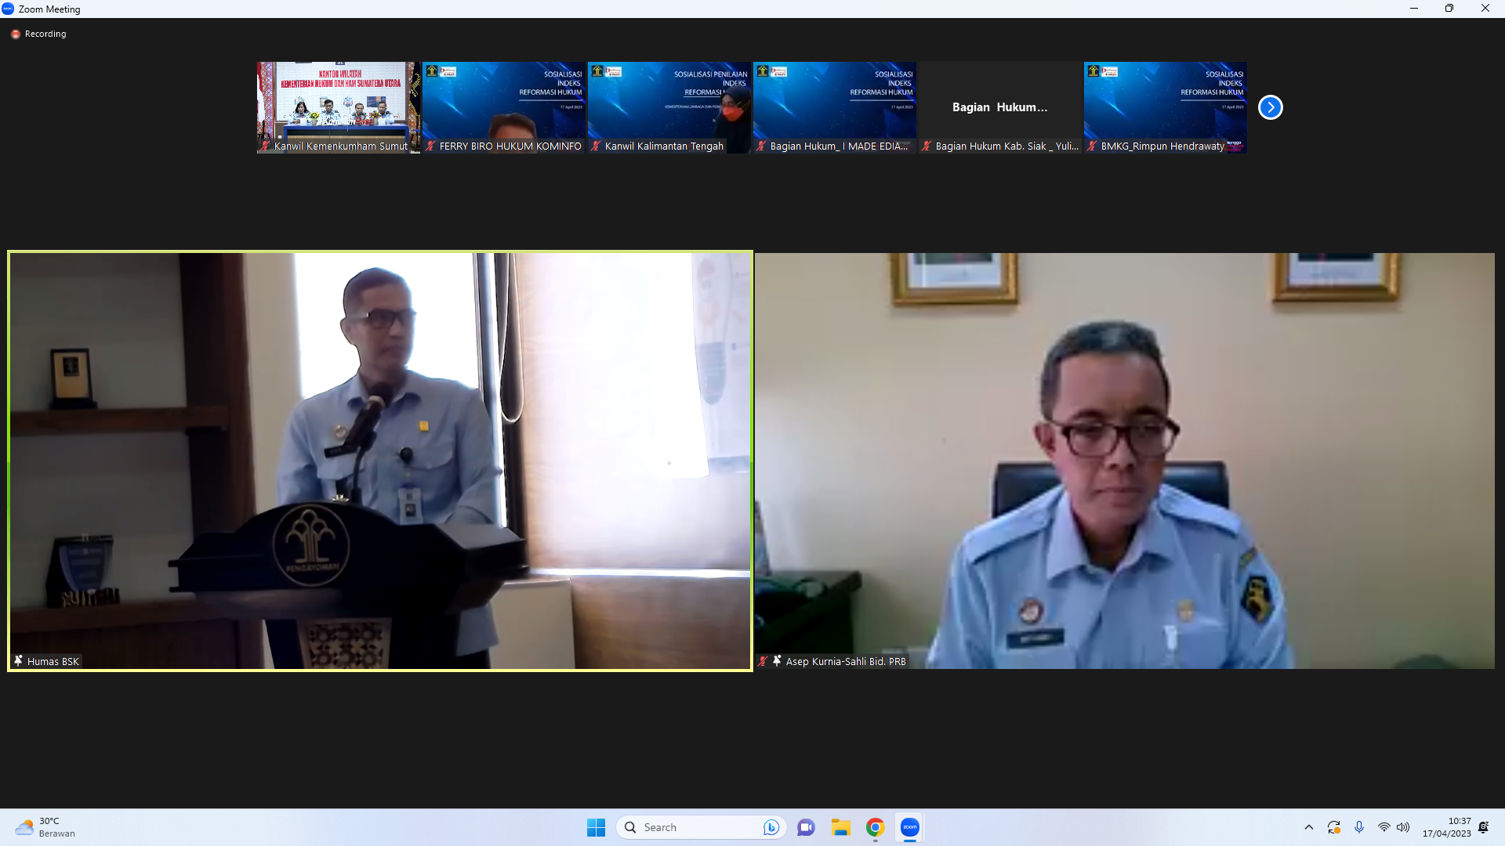Expand the hidden system tray icons
The image size is (1505, 846).
coord(1308,827)
